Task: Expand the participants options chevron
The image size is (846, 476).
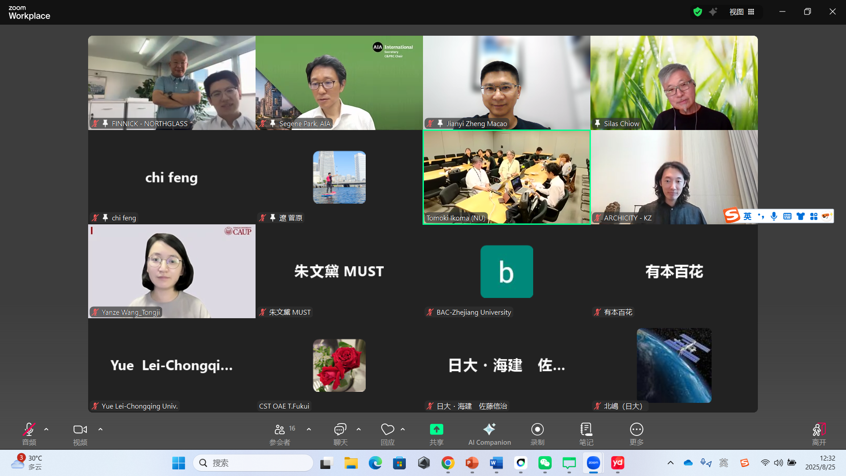Action: (308, 429)
